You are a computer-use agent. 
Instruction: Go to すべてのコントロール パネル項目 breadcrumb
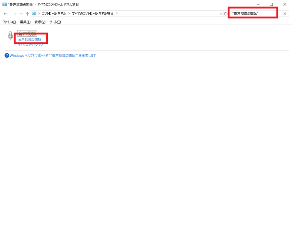tap(93, 13)
